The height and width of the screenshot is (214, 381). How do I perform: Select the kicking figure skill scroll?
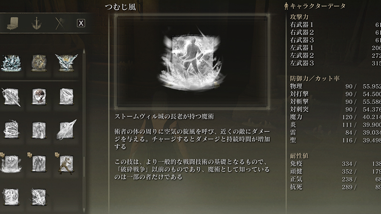(66, 163)
